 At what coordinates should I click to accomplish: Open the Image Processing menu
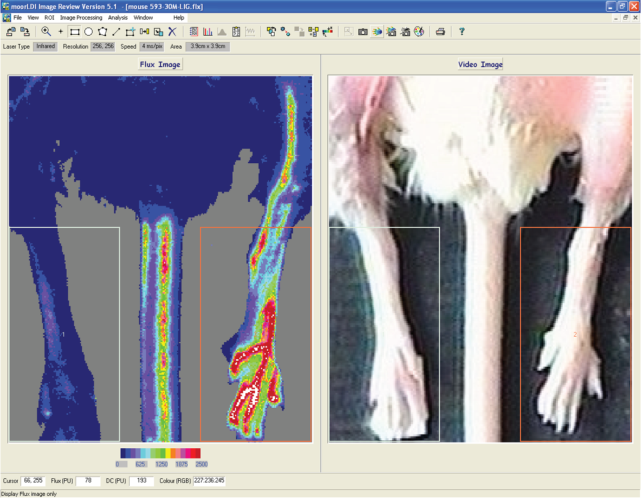(x=81, y=18)
